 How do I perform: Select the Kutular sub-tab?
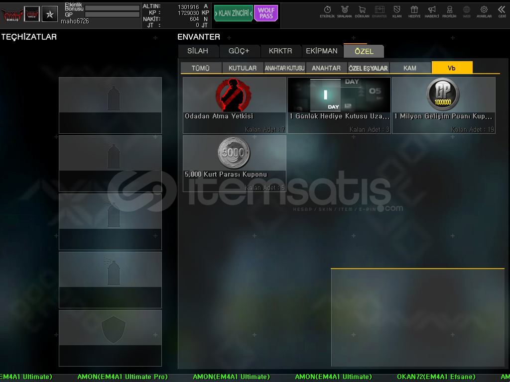(243, 68)
